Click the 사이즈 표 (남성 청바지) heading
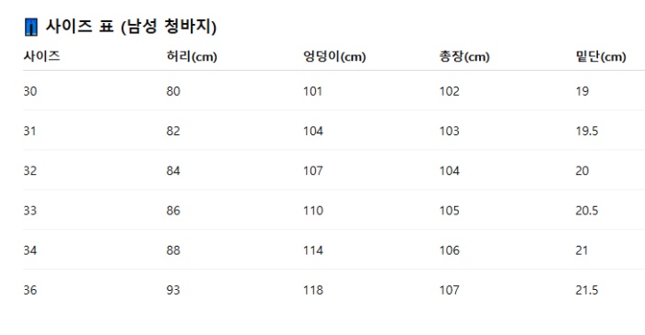Image resolution: width=645 pixels, height=335 pixels. pyautogui.click(x=131, y=27)
